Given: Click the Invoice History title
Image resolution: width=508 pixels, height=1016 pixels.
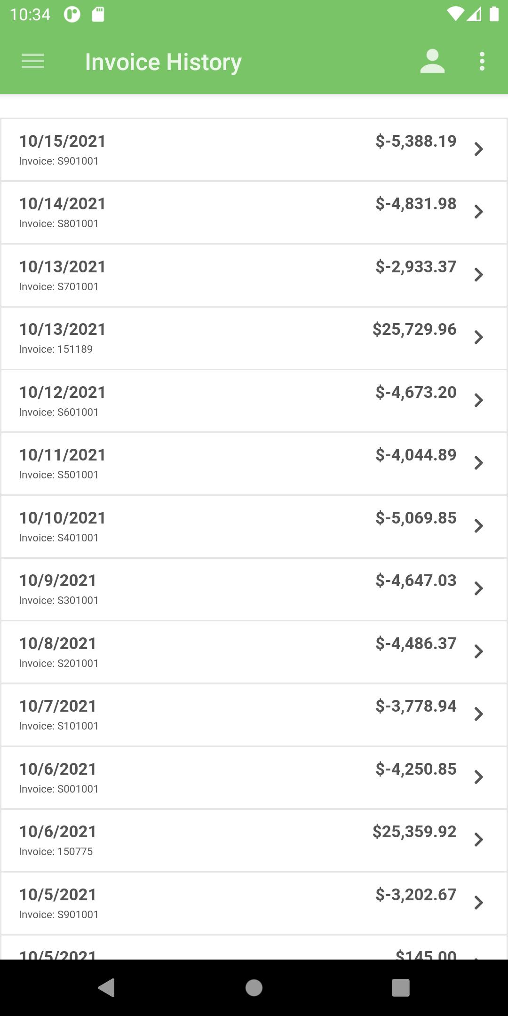Looking at the screenshot, I should pos(163,62).
